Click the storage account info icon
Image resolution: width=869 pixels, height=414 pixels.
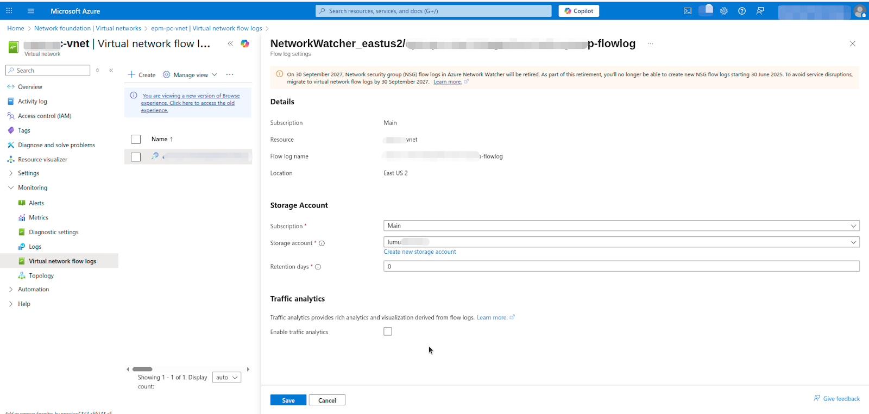322,243
